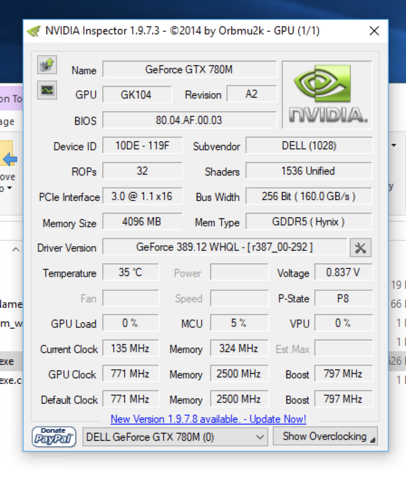Click the Temperature label
This screenshot has width=406, height=478.
69,273
